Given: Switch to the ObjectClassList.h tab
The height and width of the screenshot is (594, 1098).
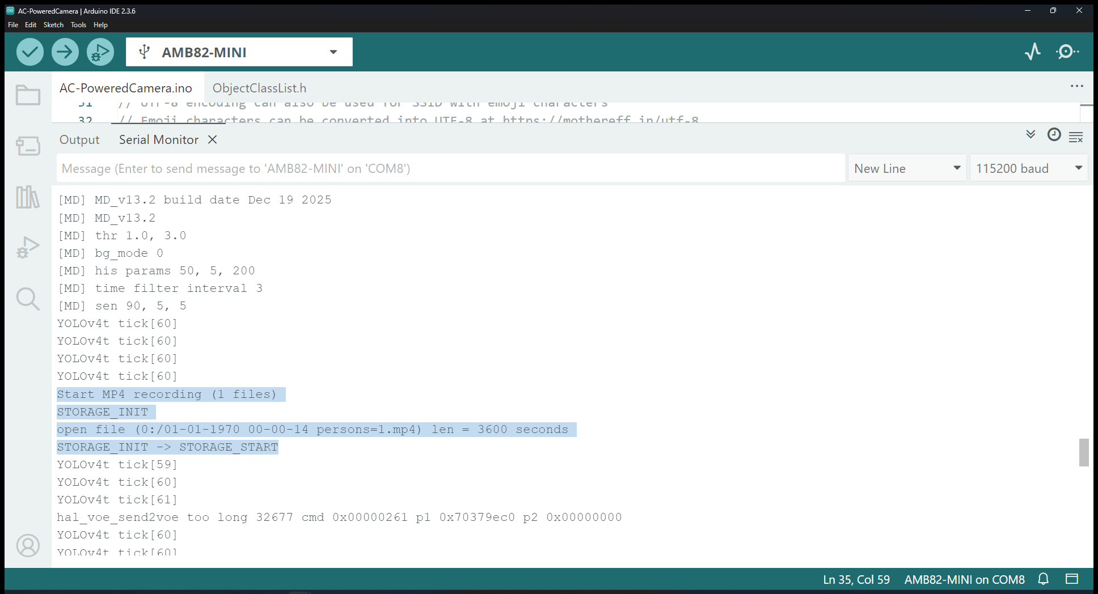Looking at the screenshot, I should click(x=259, y=88).
